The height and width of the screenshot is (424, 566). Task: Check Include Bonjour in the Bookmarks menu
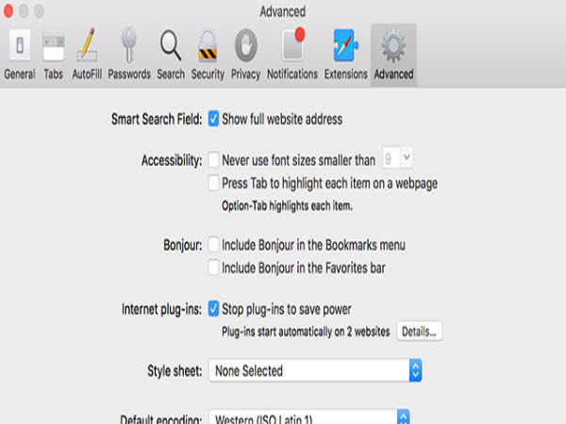tap(213, 245)
